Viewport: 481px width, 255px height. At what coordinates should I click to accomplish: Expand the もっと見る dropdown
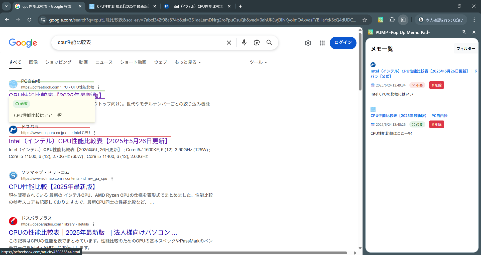[x=188, y=62]
